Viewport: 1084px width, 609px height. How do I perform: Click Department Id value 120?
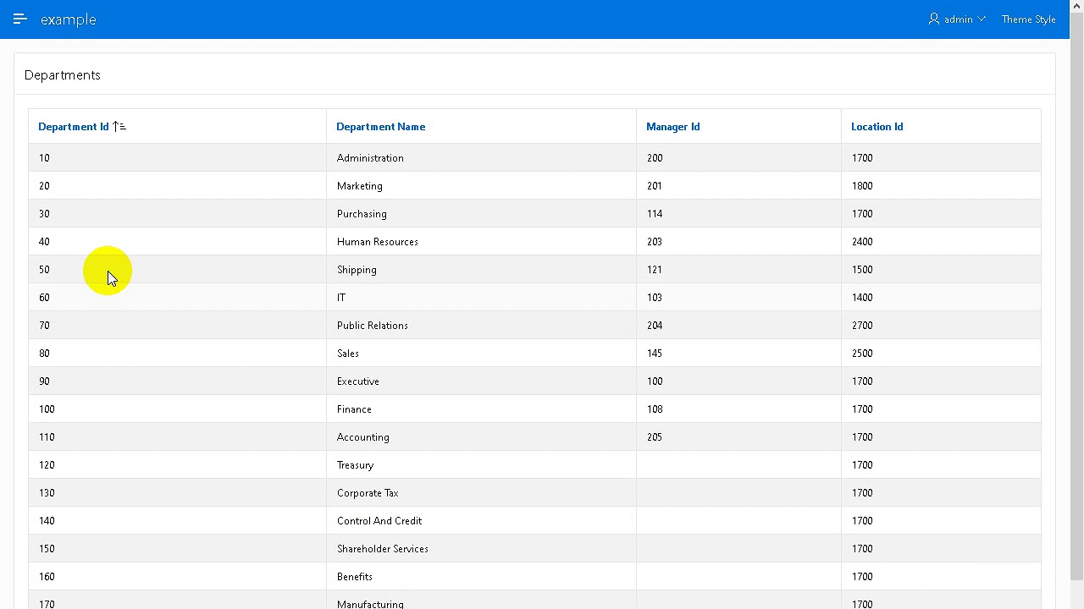coord(47,465)
